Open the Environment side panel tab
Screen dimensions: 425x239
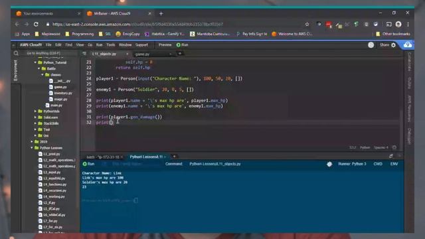[x=15, y=70]
